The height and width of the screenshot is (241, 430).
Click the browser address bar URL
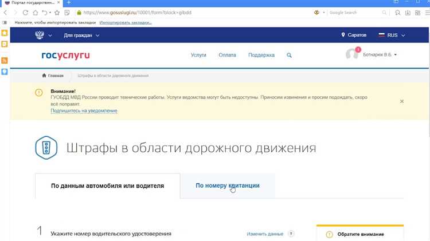[137, 13]
